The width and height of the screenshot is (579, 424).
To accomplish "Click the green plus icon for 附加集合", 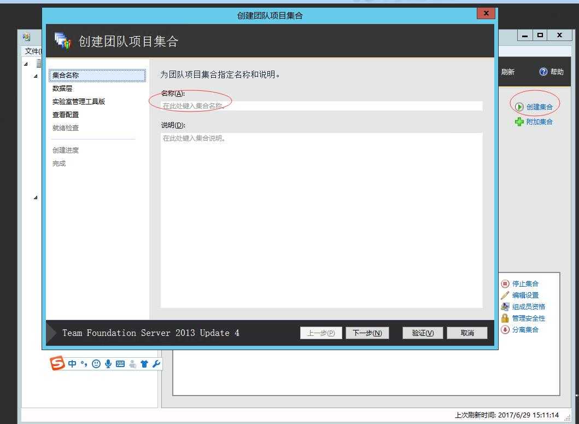I will (x=519, y=121).
